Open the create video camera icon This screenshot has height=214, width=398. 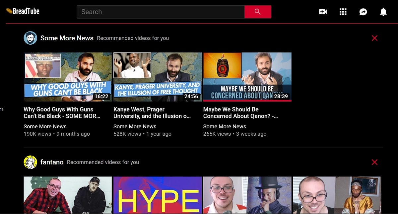[x=323, y=12]
